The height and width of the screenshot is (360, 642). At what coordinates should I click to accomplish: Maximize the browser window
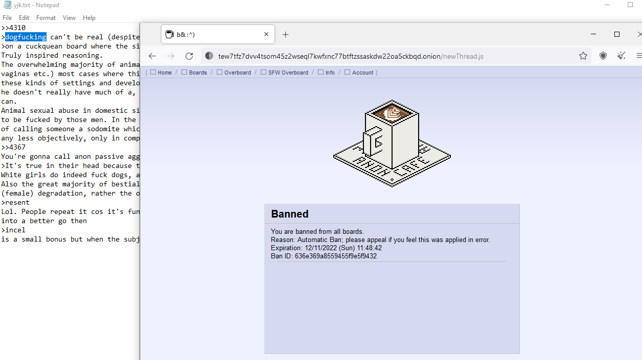pos(617,34)
